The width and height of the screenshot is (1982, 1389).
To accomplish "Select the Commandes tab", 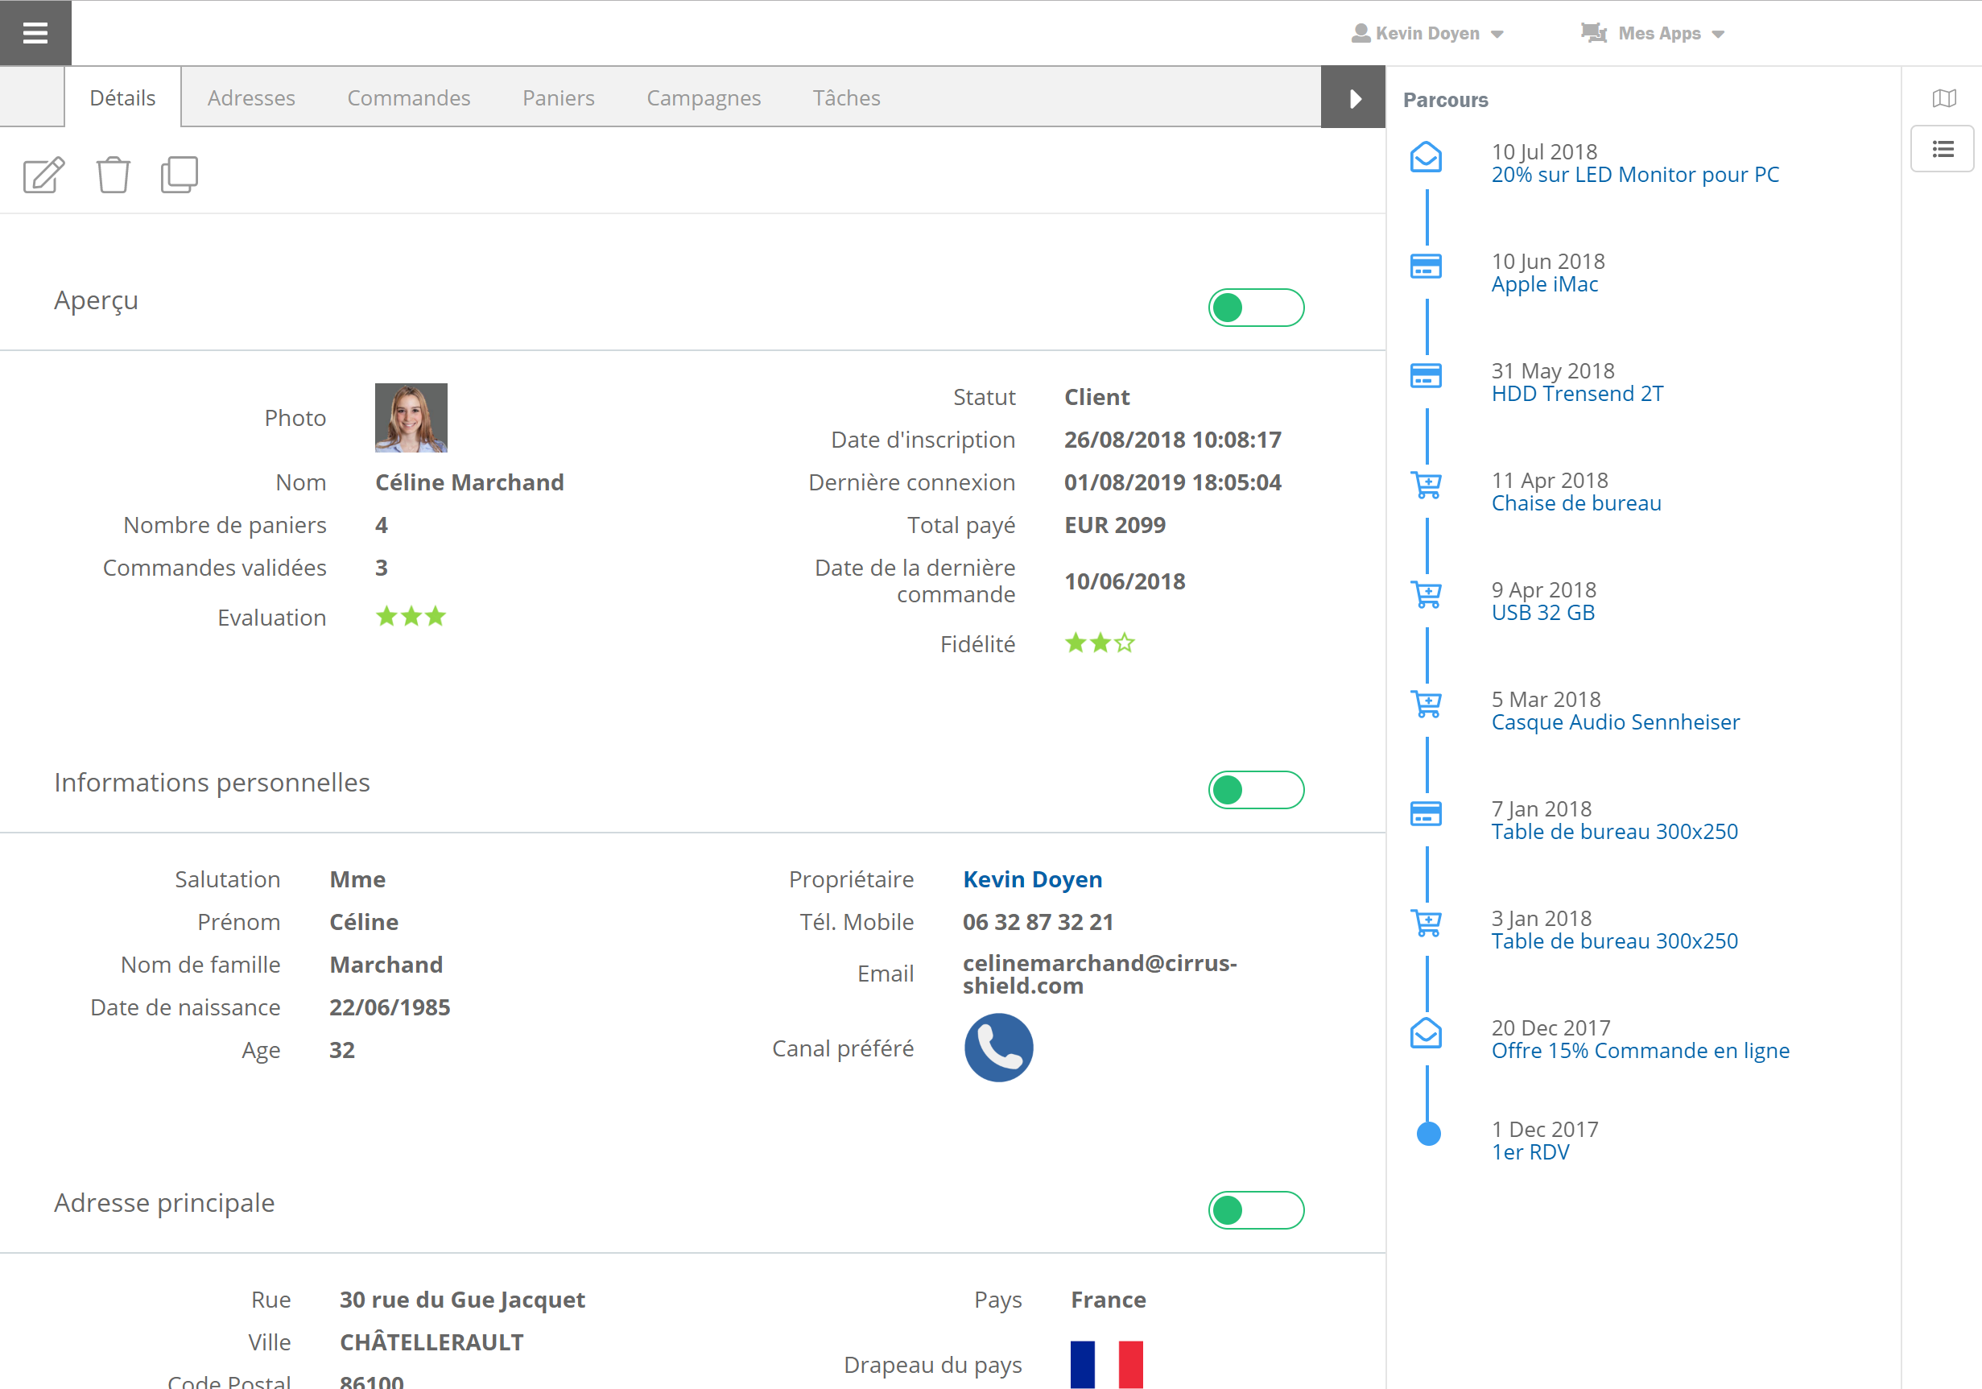I will 408,97.
